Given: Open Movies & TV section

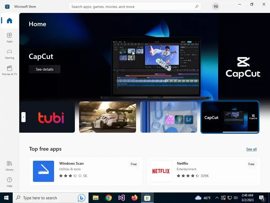Looking at the screenshot, I should (9, 70).
